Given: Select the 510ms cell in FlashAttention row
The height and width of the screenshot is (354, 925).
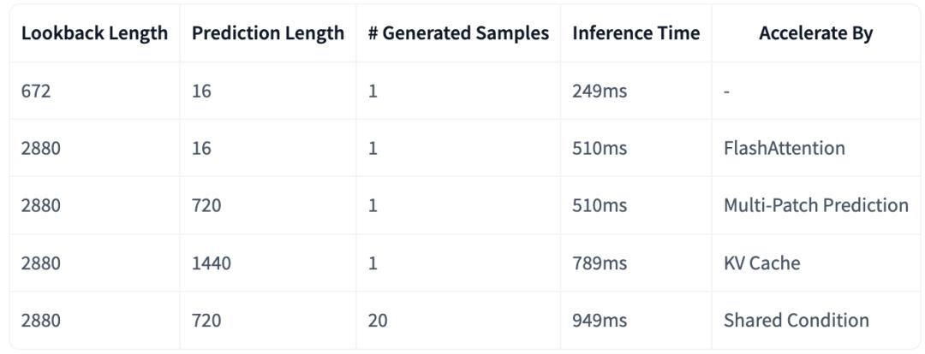Looking at the screenshot, I should point(636,148).
